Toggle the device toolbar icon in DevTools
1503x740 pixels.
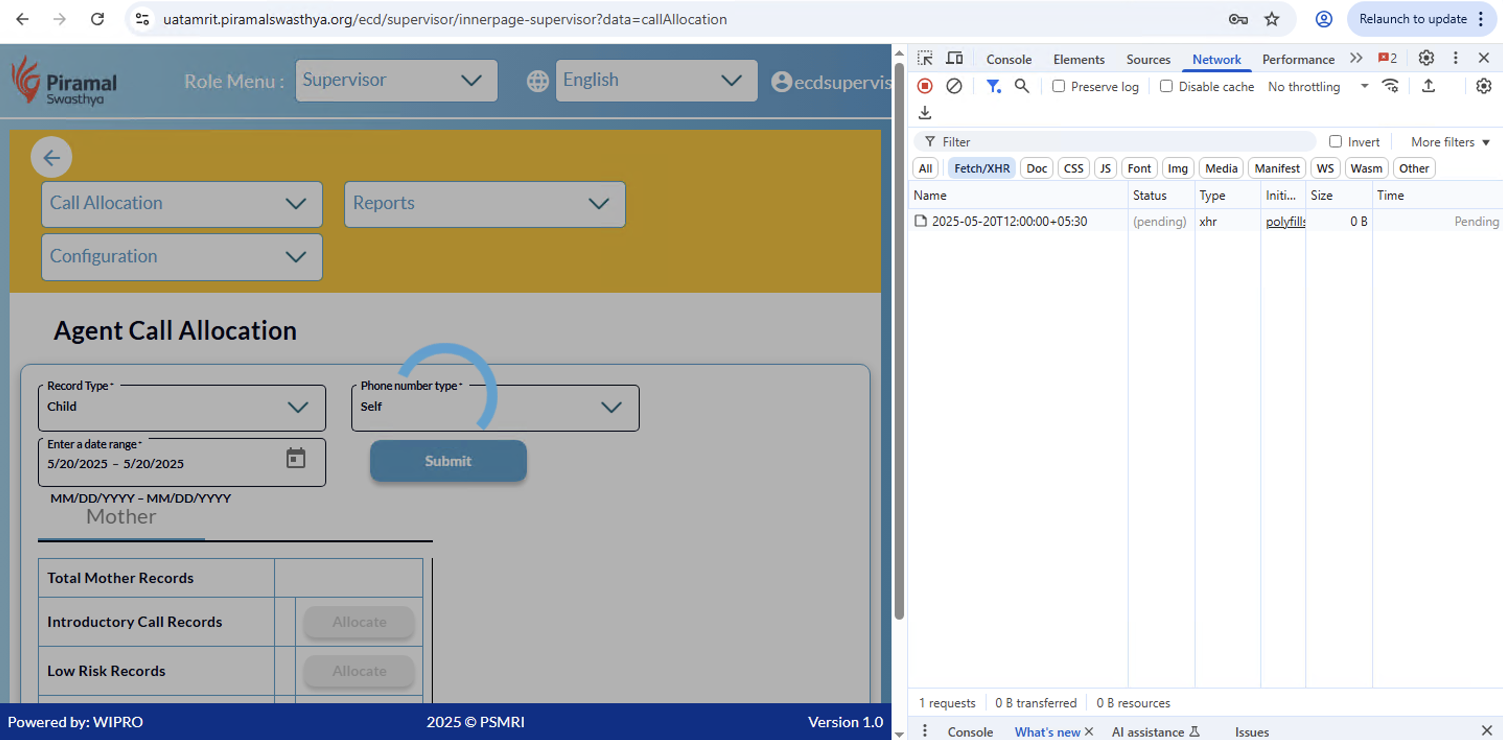pos(955,59)
